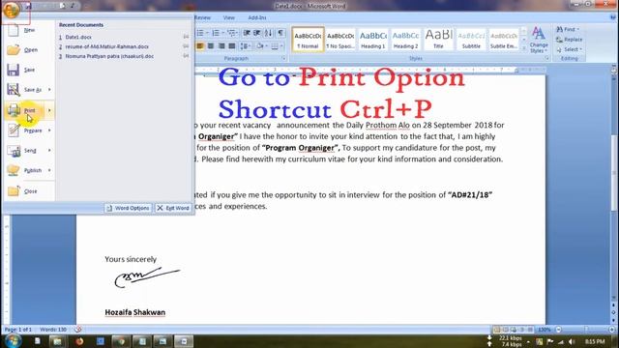Expand the Save As submenu arrow
The image size is (619, 348).
pyautogui.click(x=49, y=90)
